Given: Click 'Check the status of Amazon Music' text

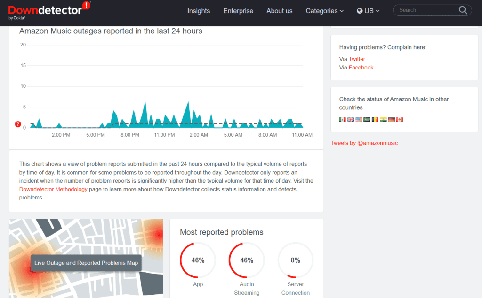Looking at the screenshot, I should click(x=394, y=103).
